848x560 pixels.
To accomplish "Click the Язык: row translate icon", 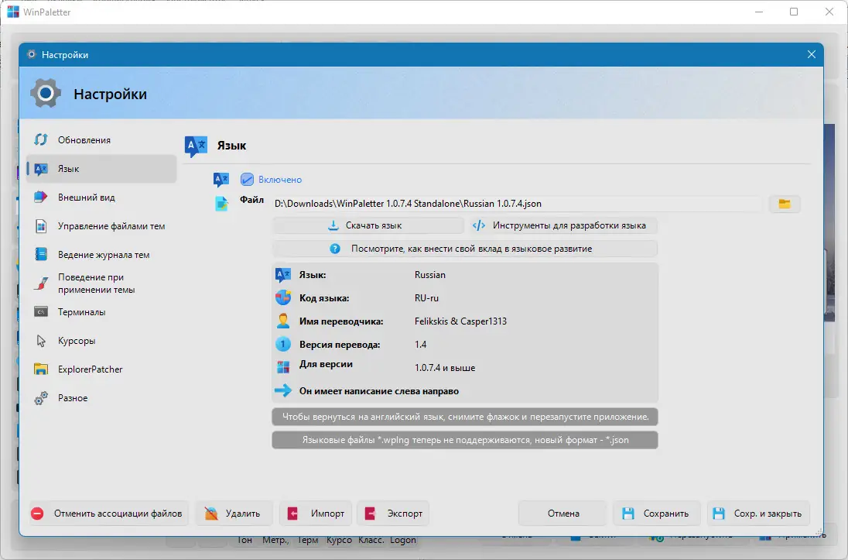I will pos(283,275).
